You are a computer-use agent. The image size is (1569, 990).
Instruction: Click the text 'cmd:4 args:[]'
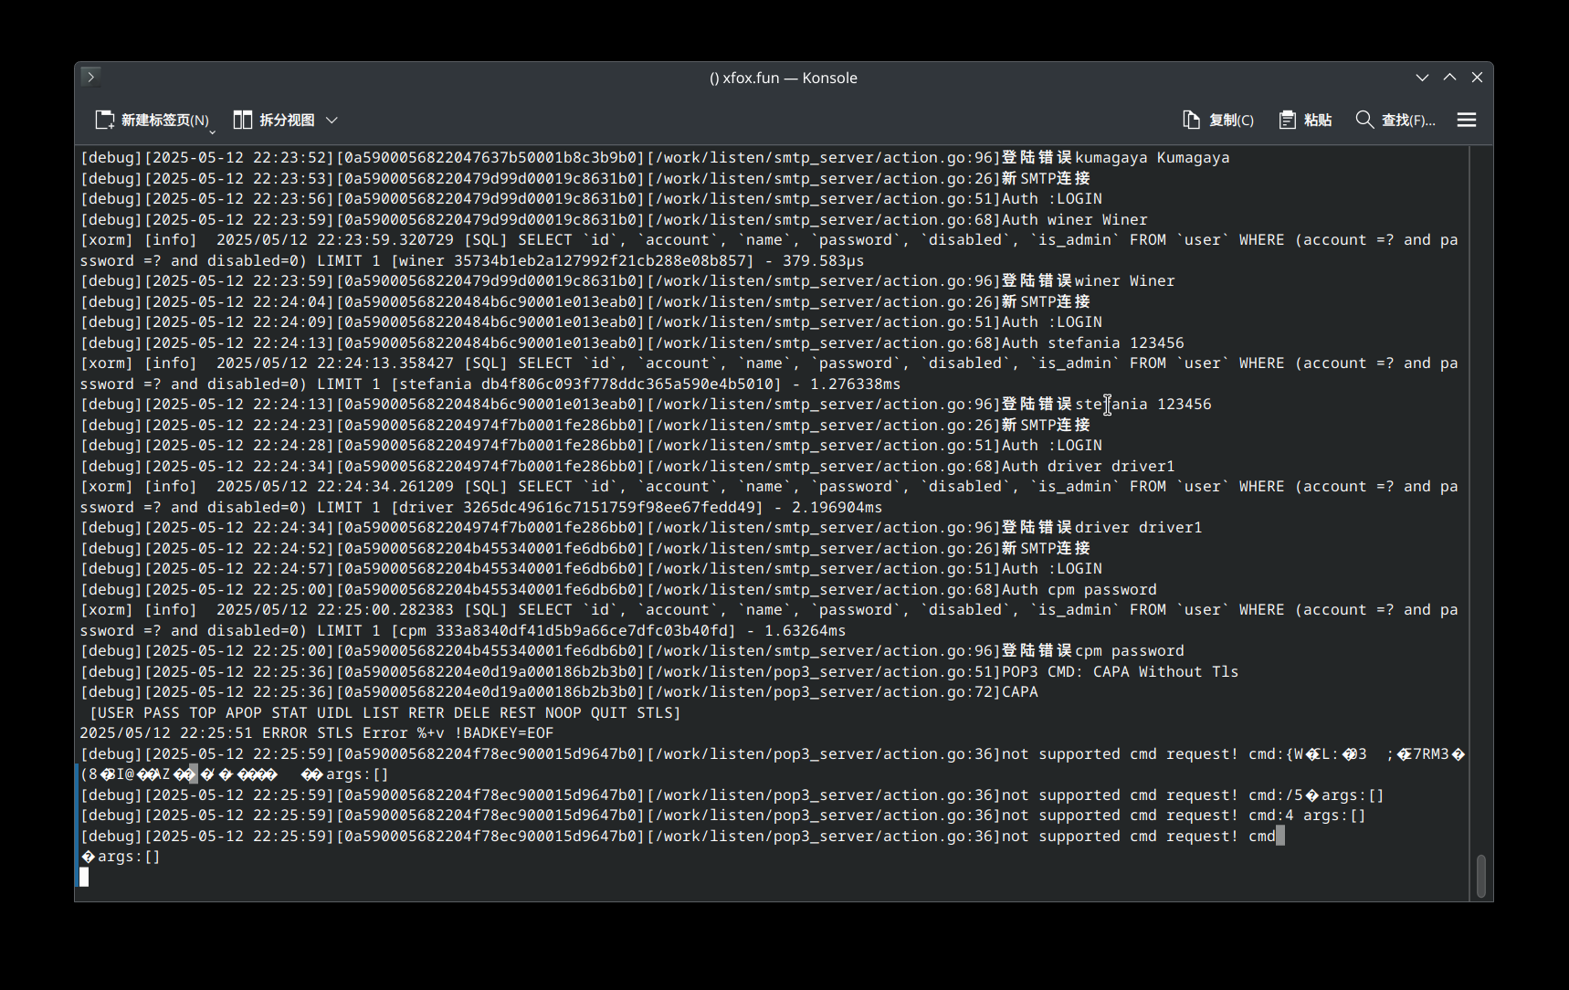click(x=1308, y=815)
